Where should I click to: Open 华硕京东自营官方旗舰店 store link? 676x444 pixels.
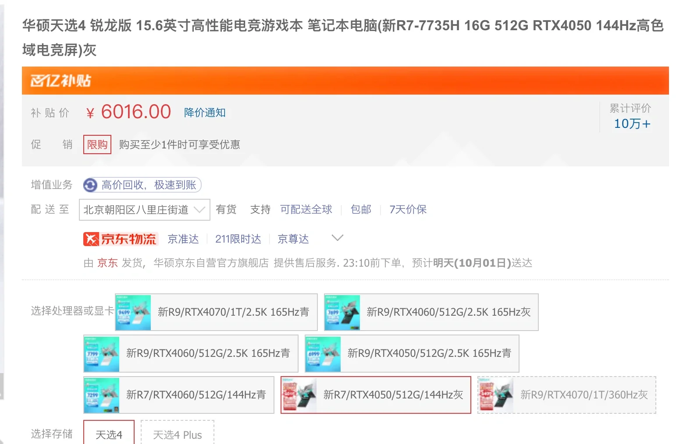click(x=211, y=263)
